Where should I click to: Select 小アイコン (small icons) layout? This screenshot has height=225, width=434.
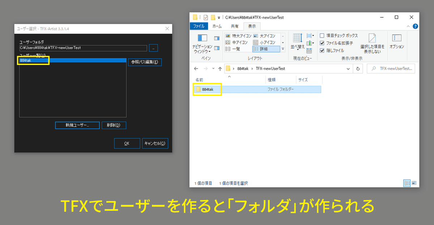pyautogui.click(x=266, y=43)
